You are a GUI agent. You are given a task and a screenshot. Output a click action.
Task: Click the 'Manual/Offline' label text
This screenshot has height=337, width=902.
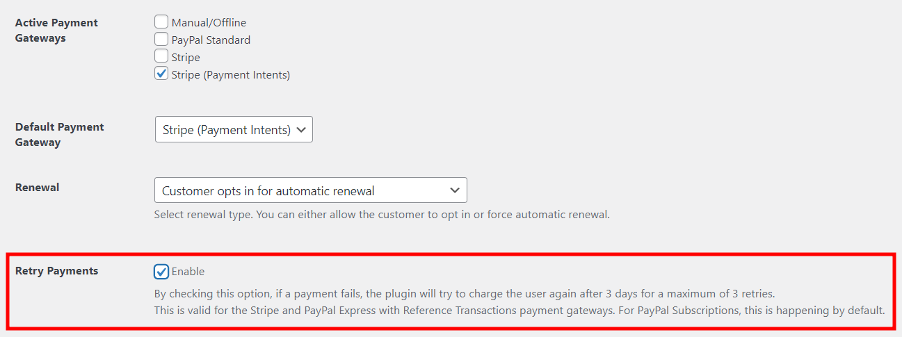(209, 23)
